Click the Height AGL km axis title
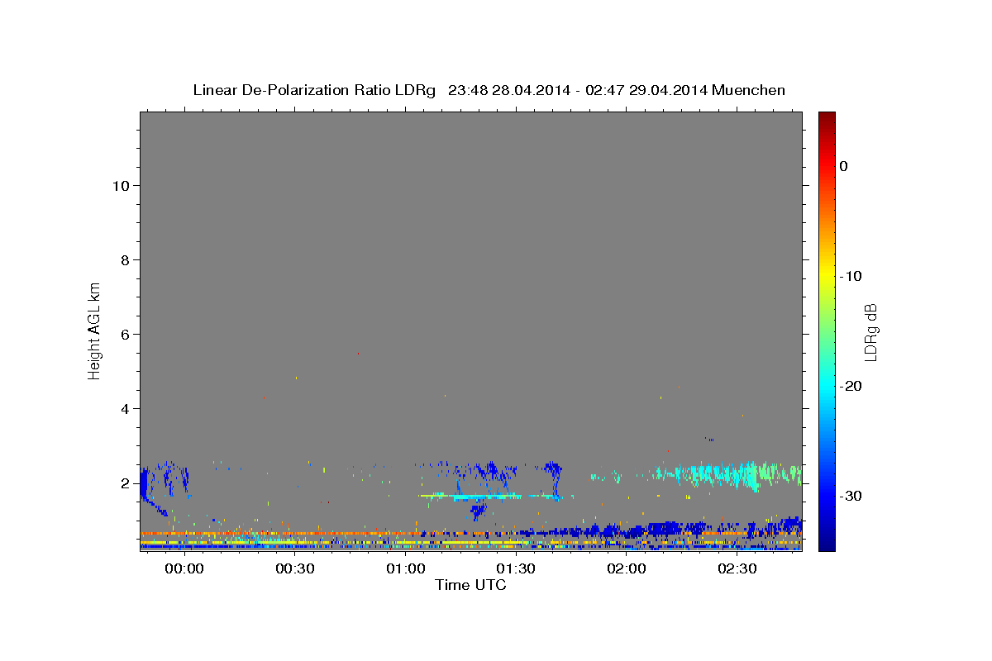992x661 pixels. [x=94, y=329]
